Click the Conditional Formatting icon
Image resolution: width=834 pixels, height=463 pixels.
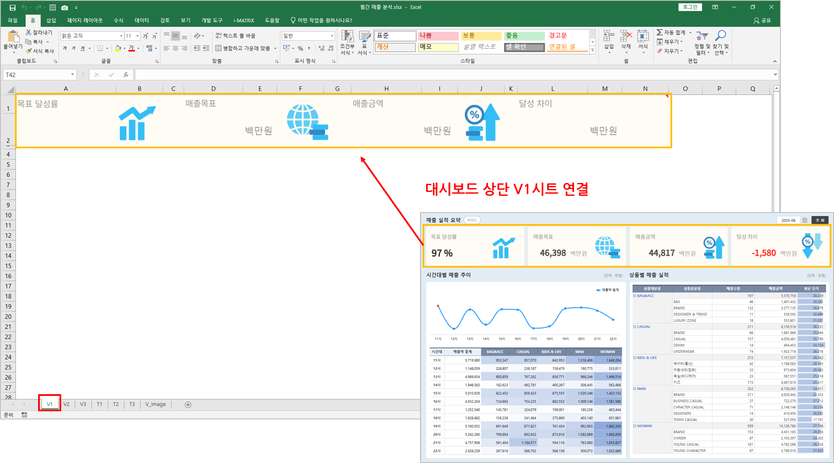coord(347,37)
